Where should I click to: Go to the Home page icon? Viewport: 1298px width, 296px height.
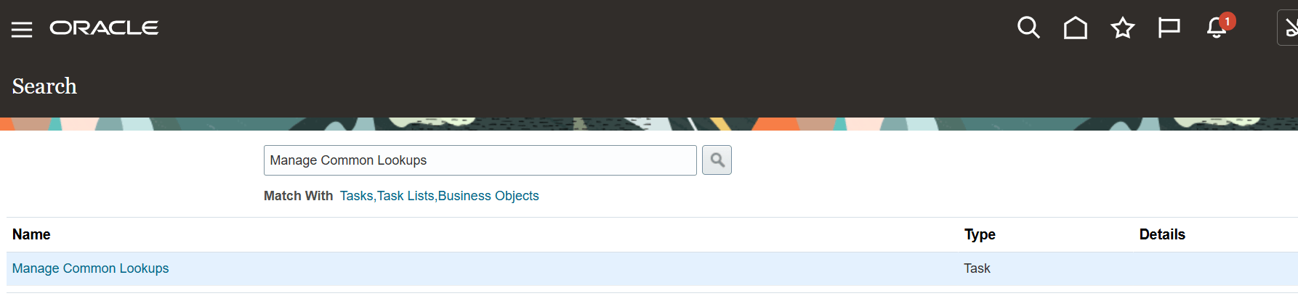pyautogui.click(x=1076, y=28)
